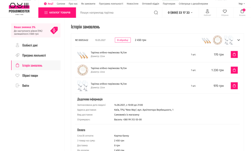
Task: Open the Про нас link
Action: (x=73, y=4)
